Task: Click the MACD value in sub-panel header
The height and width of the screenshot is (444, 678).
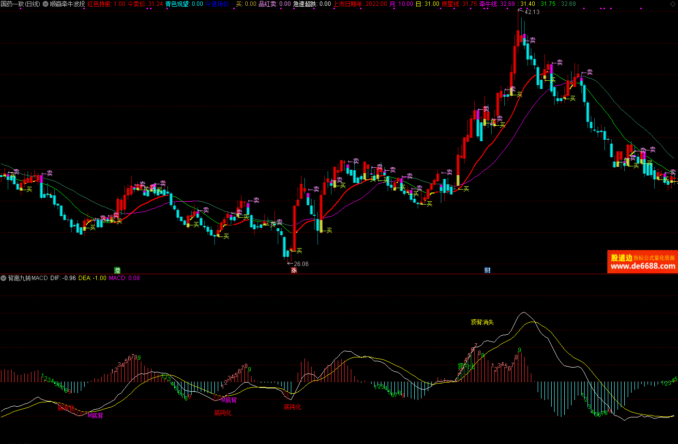Action: point(124,278)
